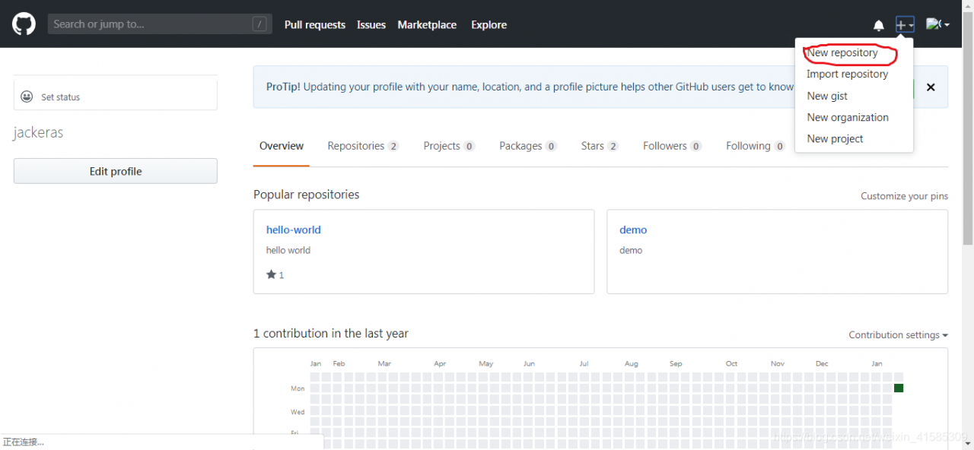Open the user avatar menu
Image resolution: width=974 pixels, height=450 pixels.
coord(937,24)
